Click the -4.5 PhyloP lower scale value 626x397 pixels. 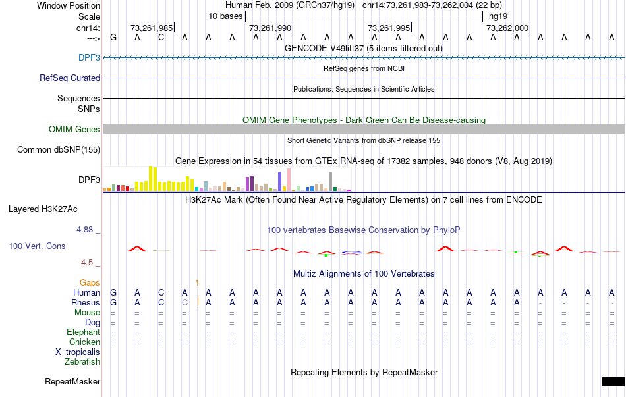86,263
